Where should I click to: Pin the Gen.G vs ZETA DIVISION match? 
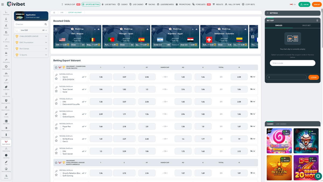coord(56,75)
